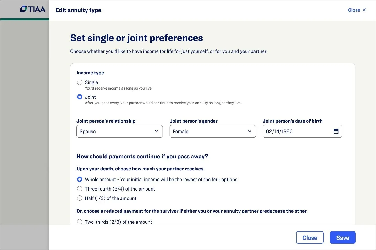Image resolution: width=376 pixels, height=250 pixels.
Task: Click the Joint option label text
Action: click(90, 97)
